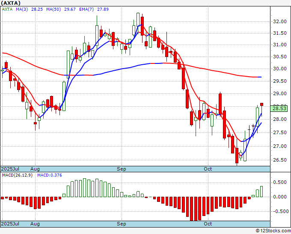Viewport: 291px width, 234px height.
Task: Click Oct on price chart time axis
Action: pyautogui.click(x=208, y=169)
